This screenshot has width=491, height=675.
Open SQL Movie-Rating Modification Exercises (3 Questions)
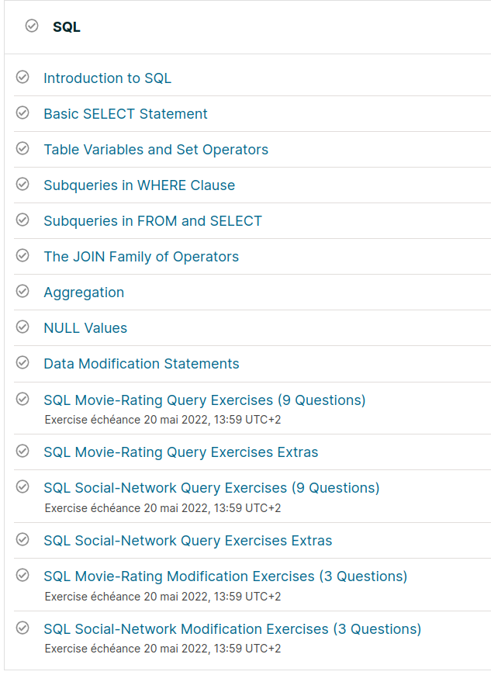pos(225,576)
